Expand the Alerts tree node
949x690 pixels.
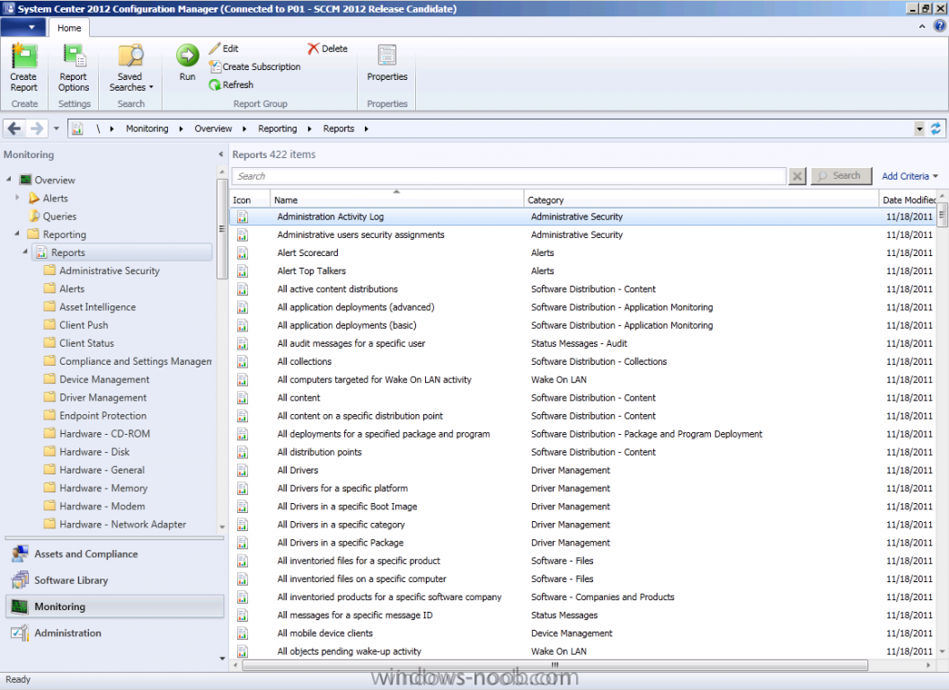coord(18,198)
